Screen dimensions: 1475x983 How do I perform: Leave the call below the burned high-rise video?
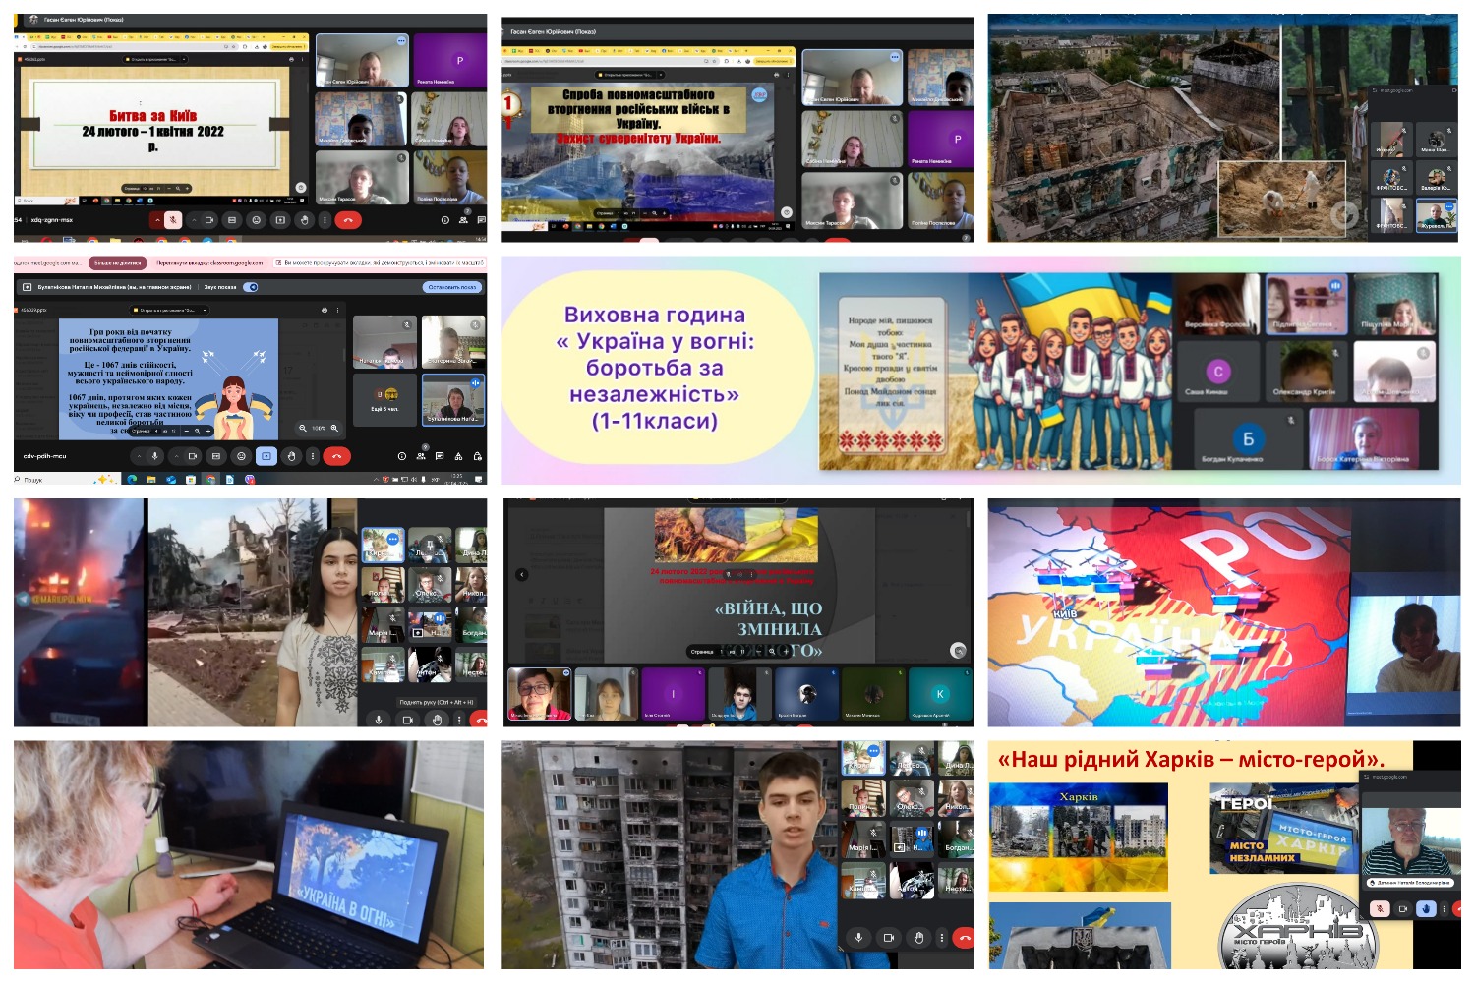click(x=965, y=938)
